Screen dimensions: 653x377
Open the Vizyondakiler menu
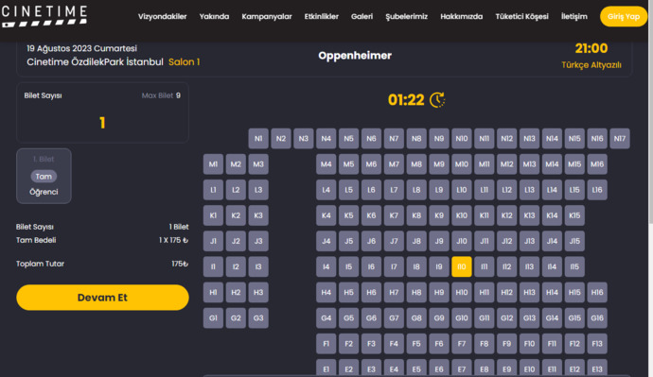(x=163, y=17)
